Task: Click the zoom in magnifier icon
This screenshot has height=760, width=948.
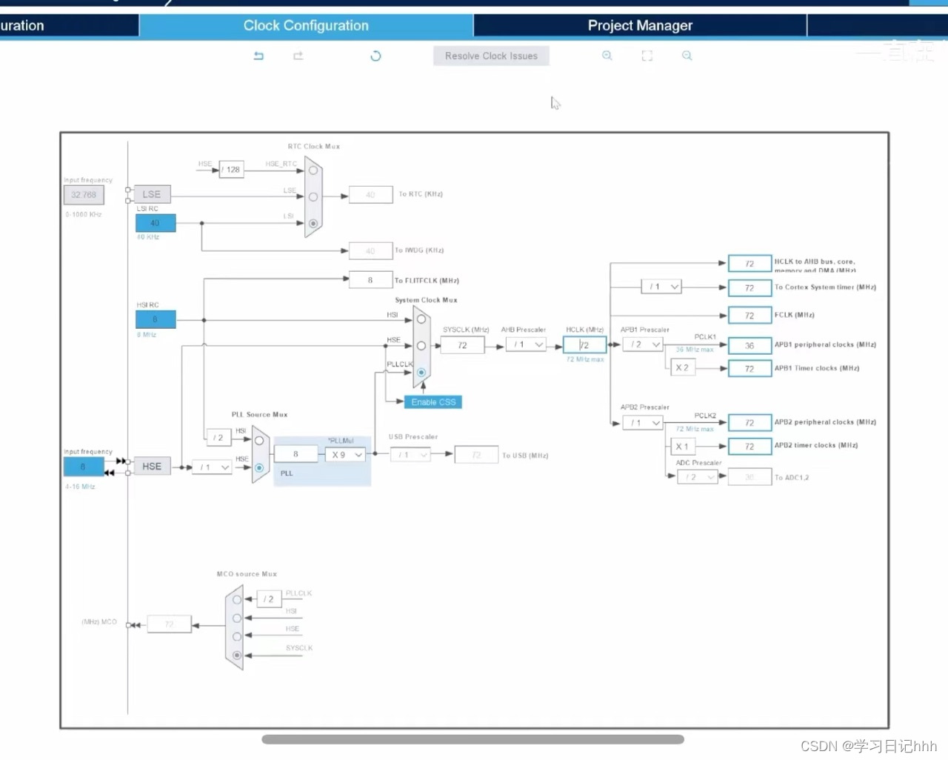Action: pyautogui.click(x=607, y=56)
